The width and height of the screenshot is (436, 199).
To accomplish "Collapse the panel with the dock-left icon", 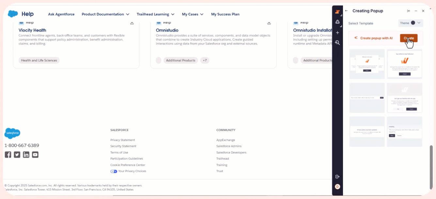I will [x=409, y=11].
